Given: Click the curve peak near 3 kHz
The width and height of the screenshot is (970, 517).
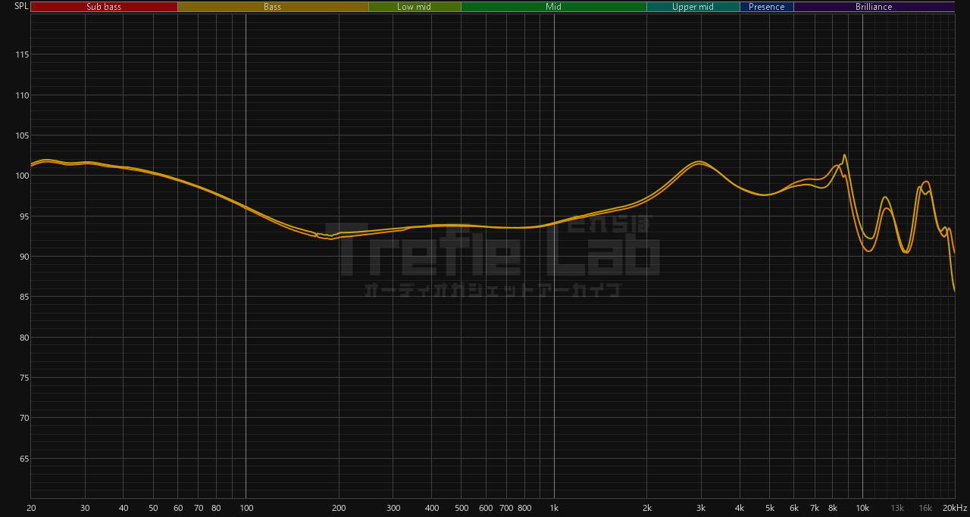Looking at the screenshot, I should tap(699, 162).
